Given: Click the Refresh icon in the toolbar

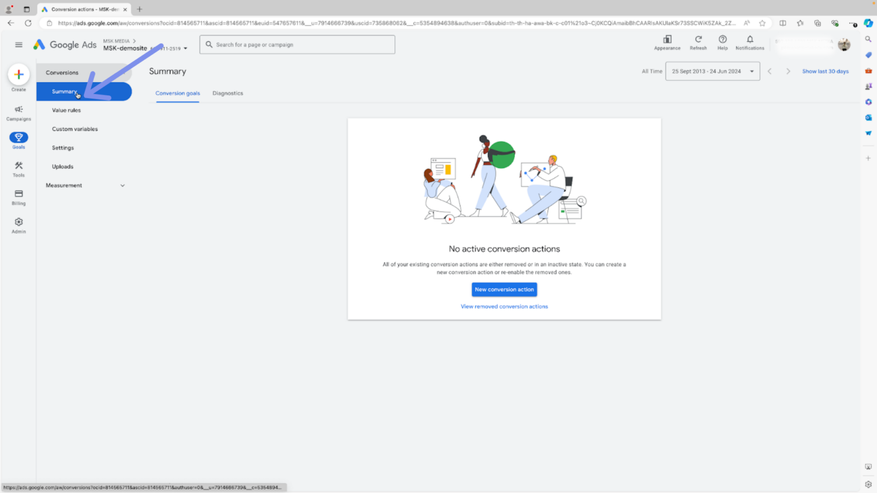Looking at the screenshot, I should (x=698, y=41).
